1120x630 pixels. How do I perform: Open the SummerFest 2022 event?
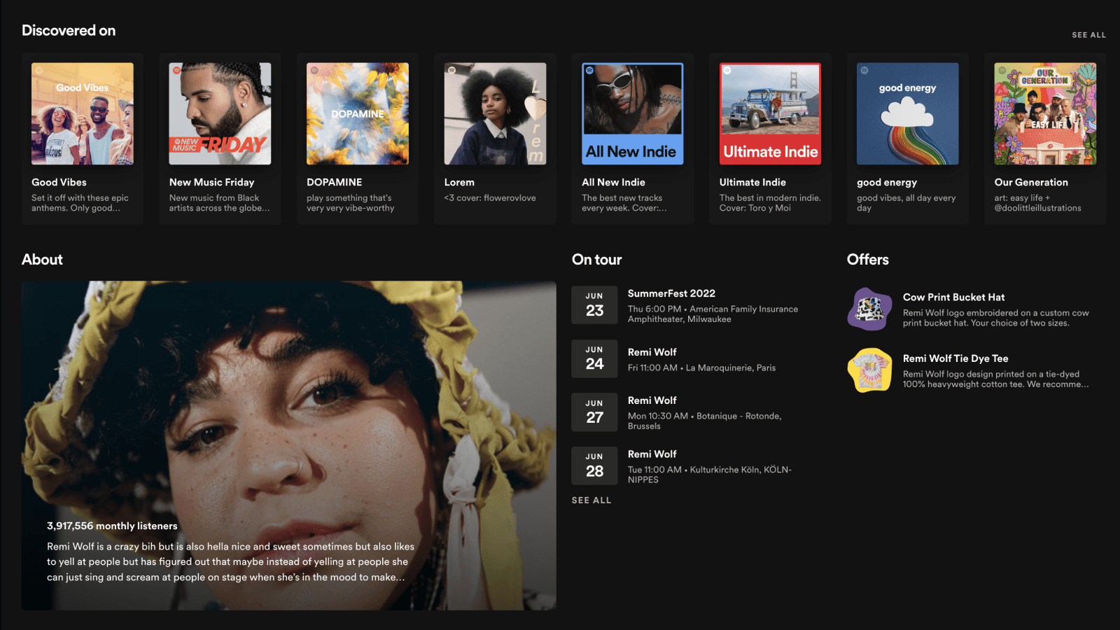pos(671,294)
